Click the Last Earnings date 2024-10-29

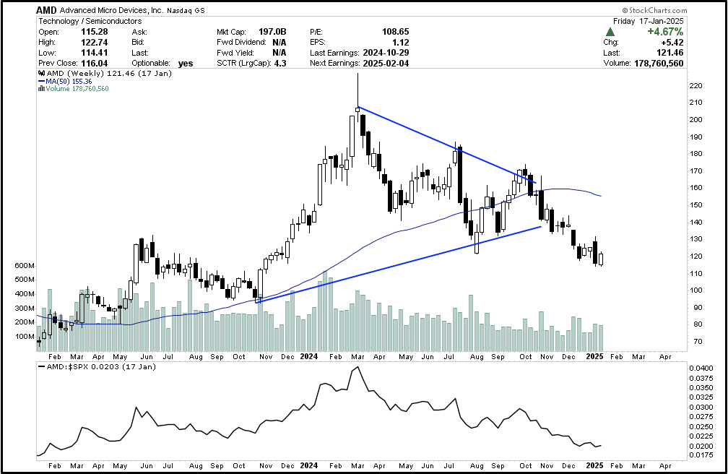point(386,53)
